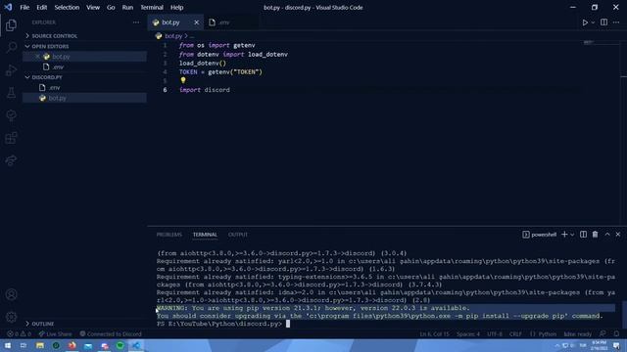This screenshot has width=627, height=352.
Task: Open notifications bell in status bar
Action: (616, 333)
